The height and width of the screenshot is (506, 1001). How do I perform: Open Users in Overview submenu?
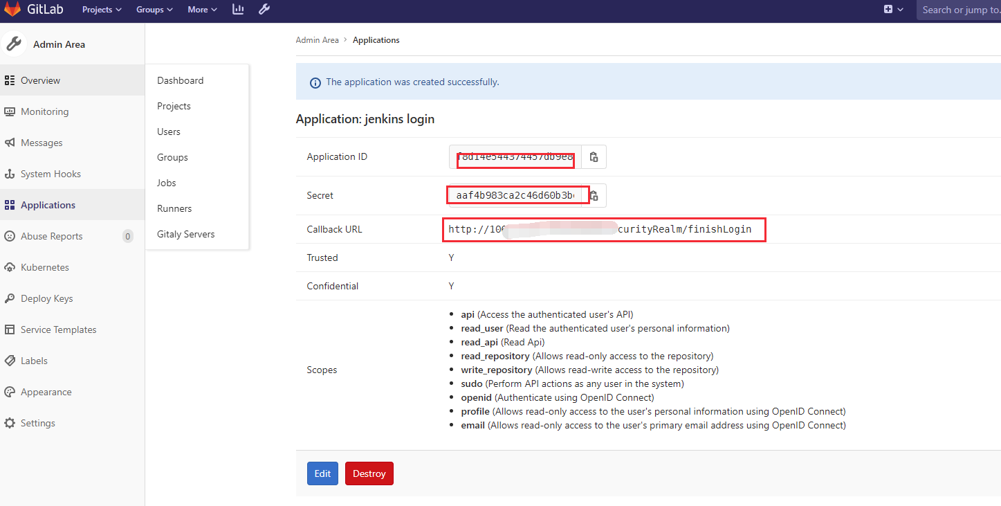pyautogui.click(x=169, y=132)
